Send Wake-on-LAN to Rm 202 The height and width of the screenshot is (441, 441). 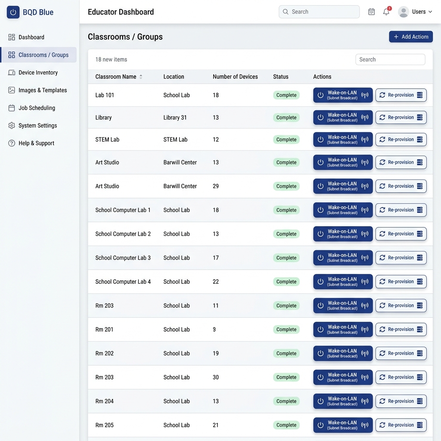pyautogui.click(x=343, y=353)
